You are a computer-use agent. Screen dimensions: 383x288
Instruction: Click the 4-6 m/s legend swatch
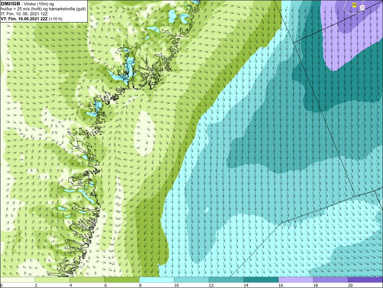pos(87,280)
